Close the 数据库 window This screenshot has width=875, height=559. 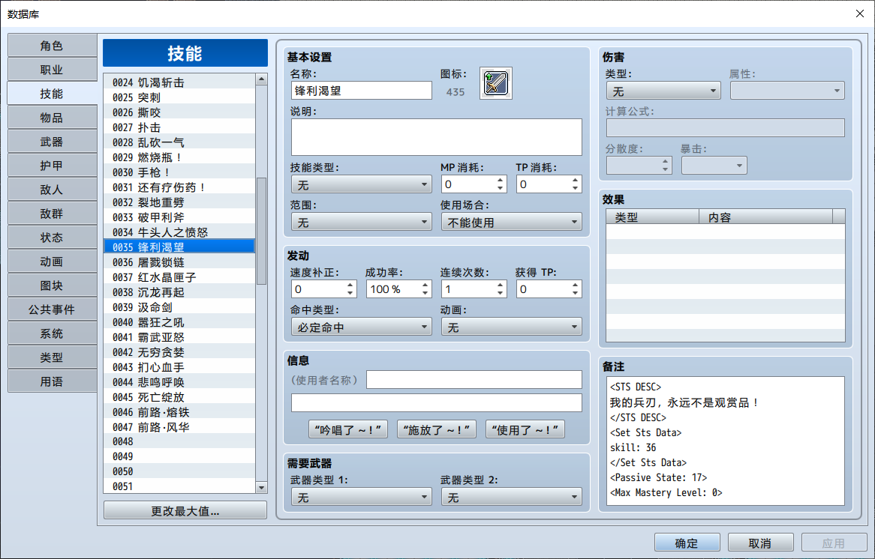tap(859, 13)
